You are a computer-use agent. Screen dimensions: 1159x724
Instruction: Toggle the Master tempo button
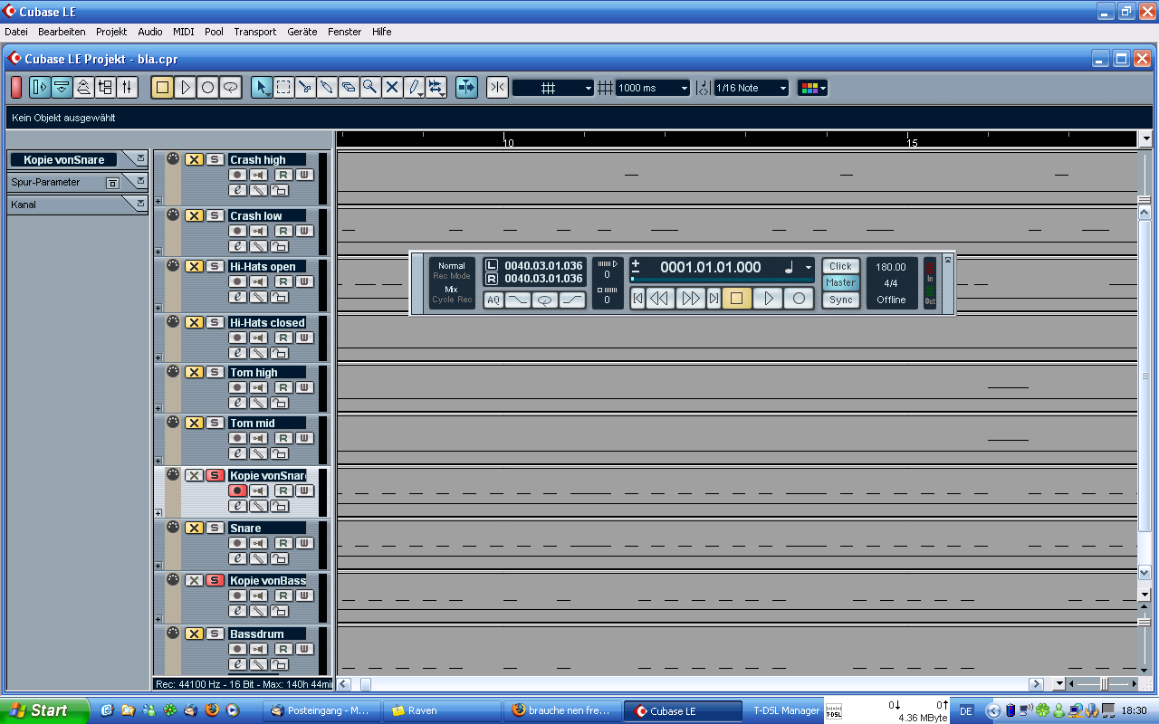840,282
